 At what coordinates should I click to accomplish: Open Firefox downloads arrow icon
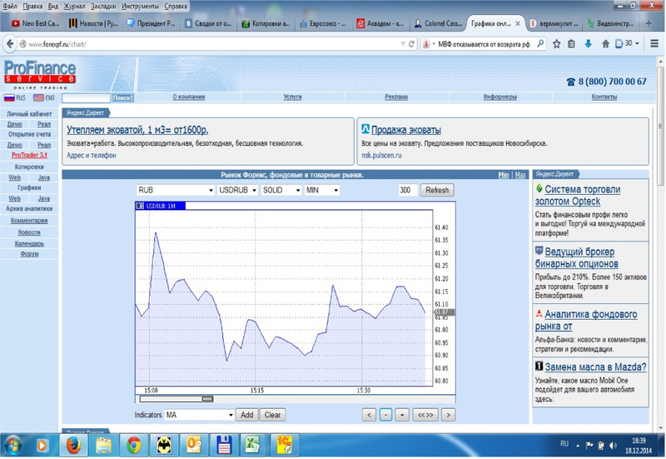pyautogui.click(x=589, y=43)
